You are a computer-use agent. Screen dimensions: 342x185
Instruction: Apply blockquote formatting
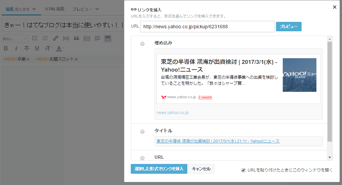tap(76, 38)
